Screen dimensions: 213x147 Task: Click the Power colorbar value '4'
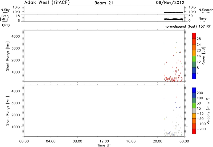click(x=198, y=73)
